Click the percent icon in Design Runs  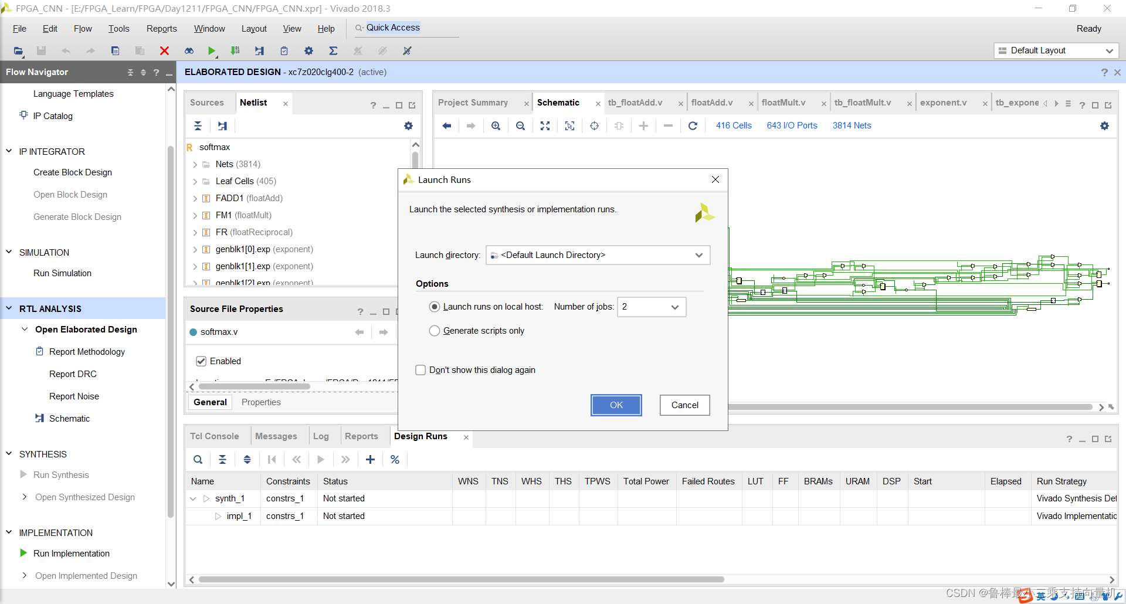[395, 459]
